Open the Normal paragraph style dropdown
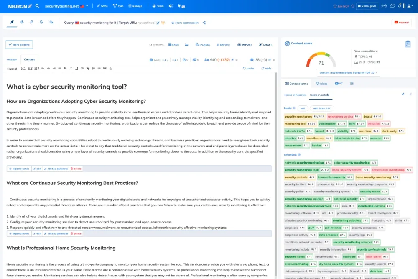The height and width of the screenshot is (279, 418). coord(12,69)
